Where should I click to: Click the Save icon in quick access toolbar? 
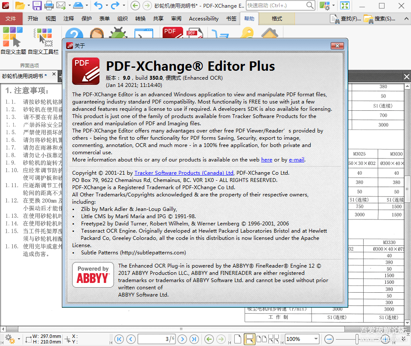point(37,6)
